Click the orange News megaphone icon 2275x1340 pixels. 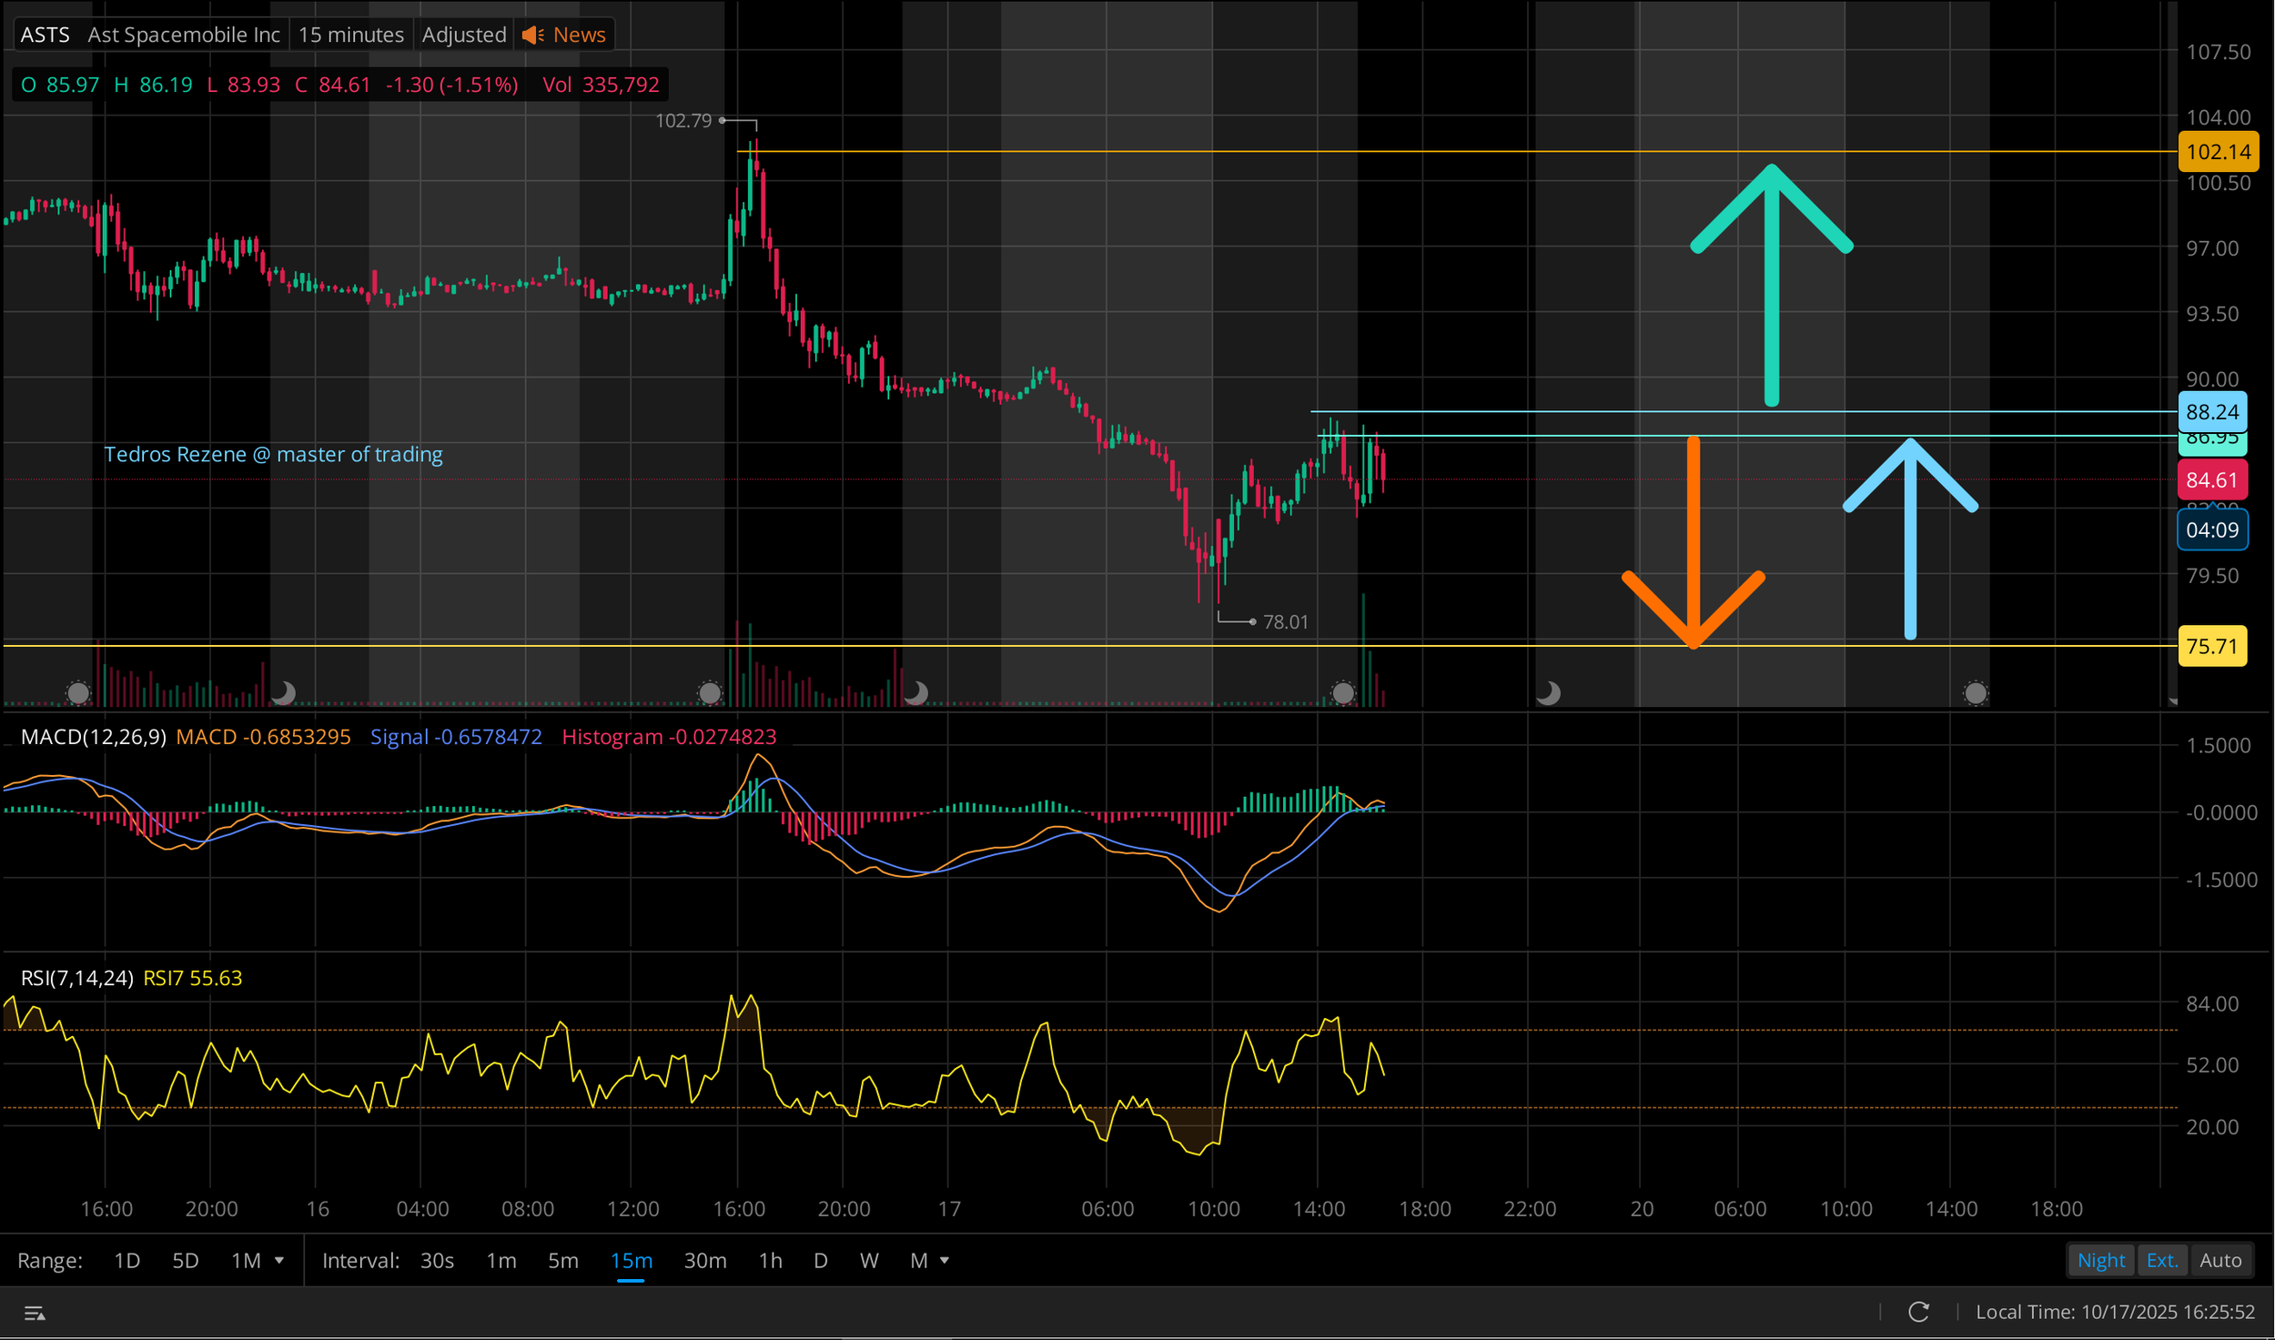tap(533, 35)
